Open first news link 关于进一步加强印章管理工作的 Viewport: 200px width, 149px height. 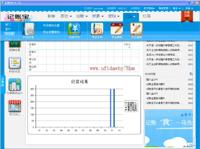point(164,45)
